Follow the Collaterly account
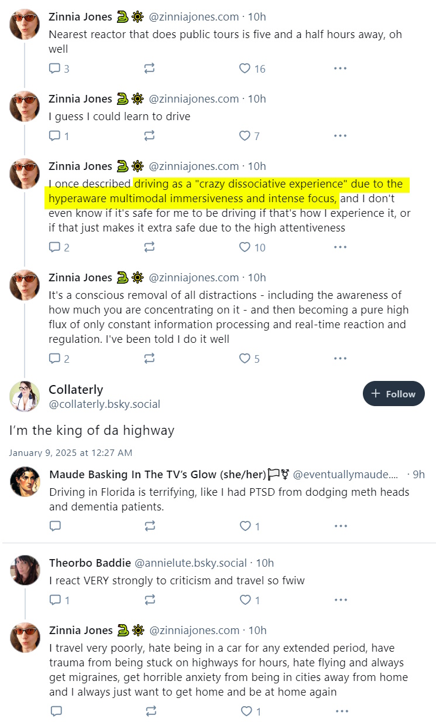The height and width of the screenshot is (722, 436). [x=394, y=394]
